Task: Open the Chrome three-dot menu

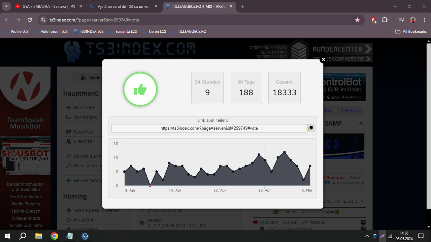Action: 424,20
